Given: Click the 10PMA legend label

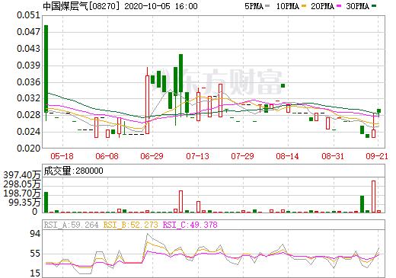Looking at the screenshot, I should tap(288, 6).
